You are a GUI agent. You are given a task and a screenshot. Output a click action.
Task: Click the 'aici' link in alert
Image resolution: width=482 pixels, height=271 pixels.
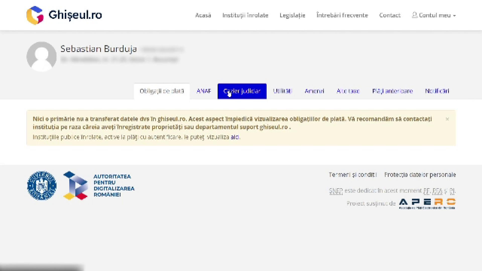pos(235,137)
